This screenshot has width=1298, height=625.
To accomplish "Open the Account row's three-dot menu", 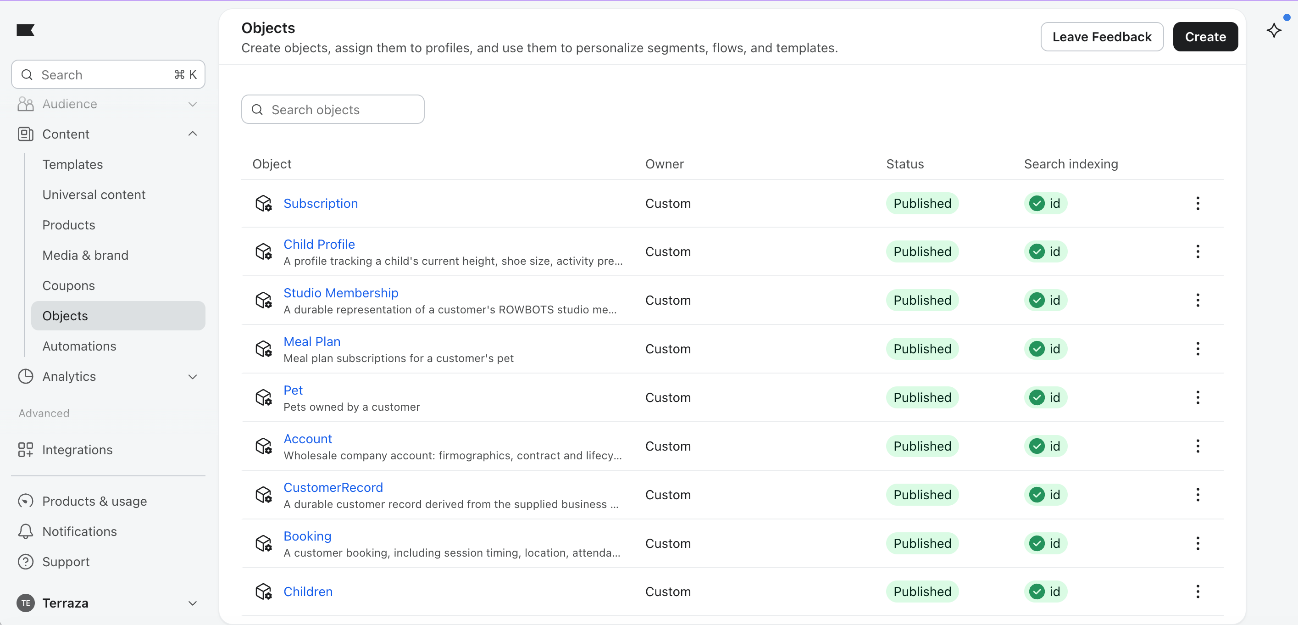I will coord(1197,446).
